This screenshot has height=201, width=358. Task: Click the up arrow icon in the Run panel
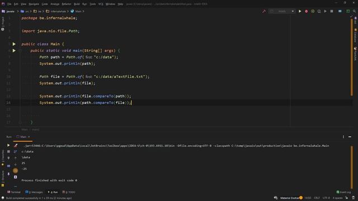[16, 157]
